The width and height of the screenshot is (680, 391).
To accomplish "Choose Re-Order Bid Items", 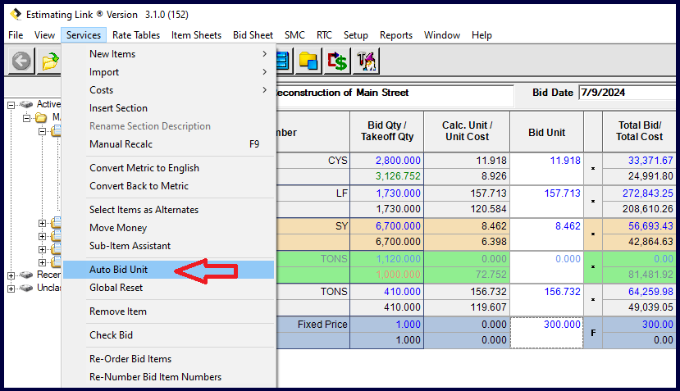I will coord(169,359).
